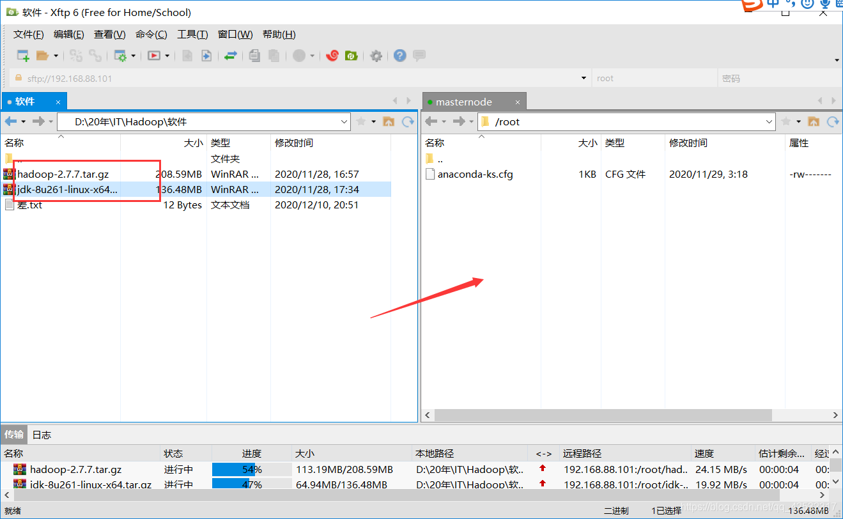Click the gray globe toolbar icon

coord(299,56)
